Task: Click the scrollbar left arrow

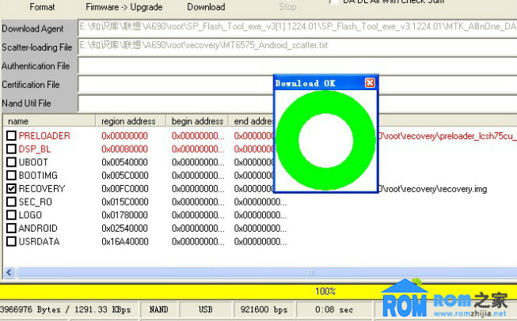Action: pos(9,273)
